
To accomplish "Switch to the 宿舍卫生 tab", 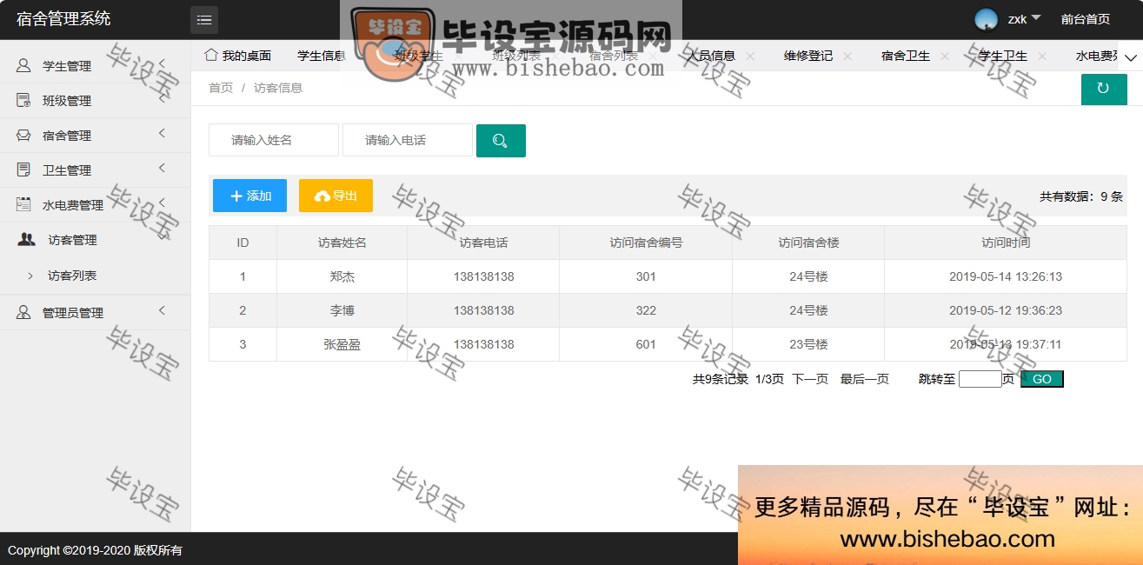I will 906,56.
